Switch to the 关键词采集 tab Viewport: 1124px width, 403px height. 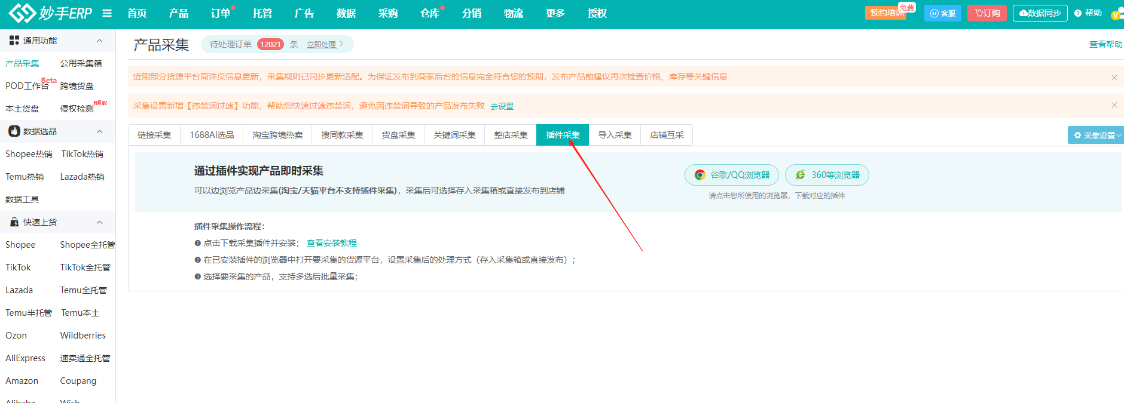[454, 135]
